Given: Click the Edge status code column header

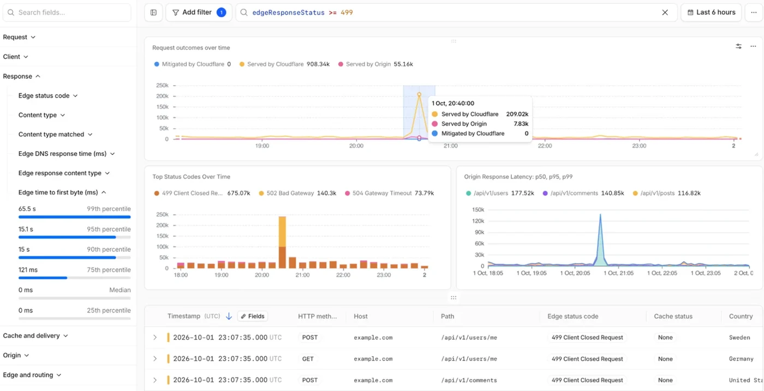Looking at the screenshot, I should [x=573, y=316].
